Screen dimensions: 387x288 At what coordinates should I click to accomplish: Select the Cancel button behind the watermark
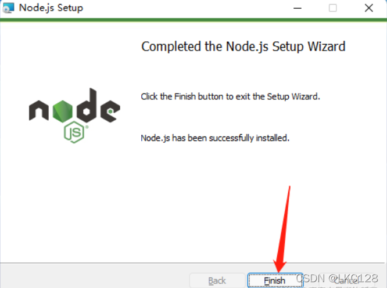click(346, 280)
